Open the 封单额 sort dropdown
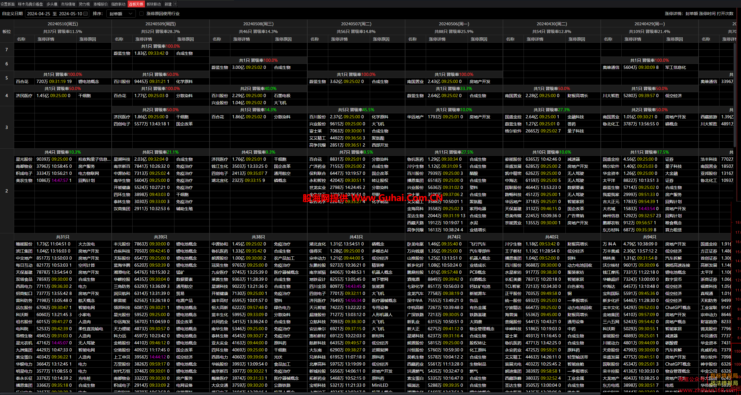741x395 pixels. pos(121,14)
